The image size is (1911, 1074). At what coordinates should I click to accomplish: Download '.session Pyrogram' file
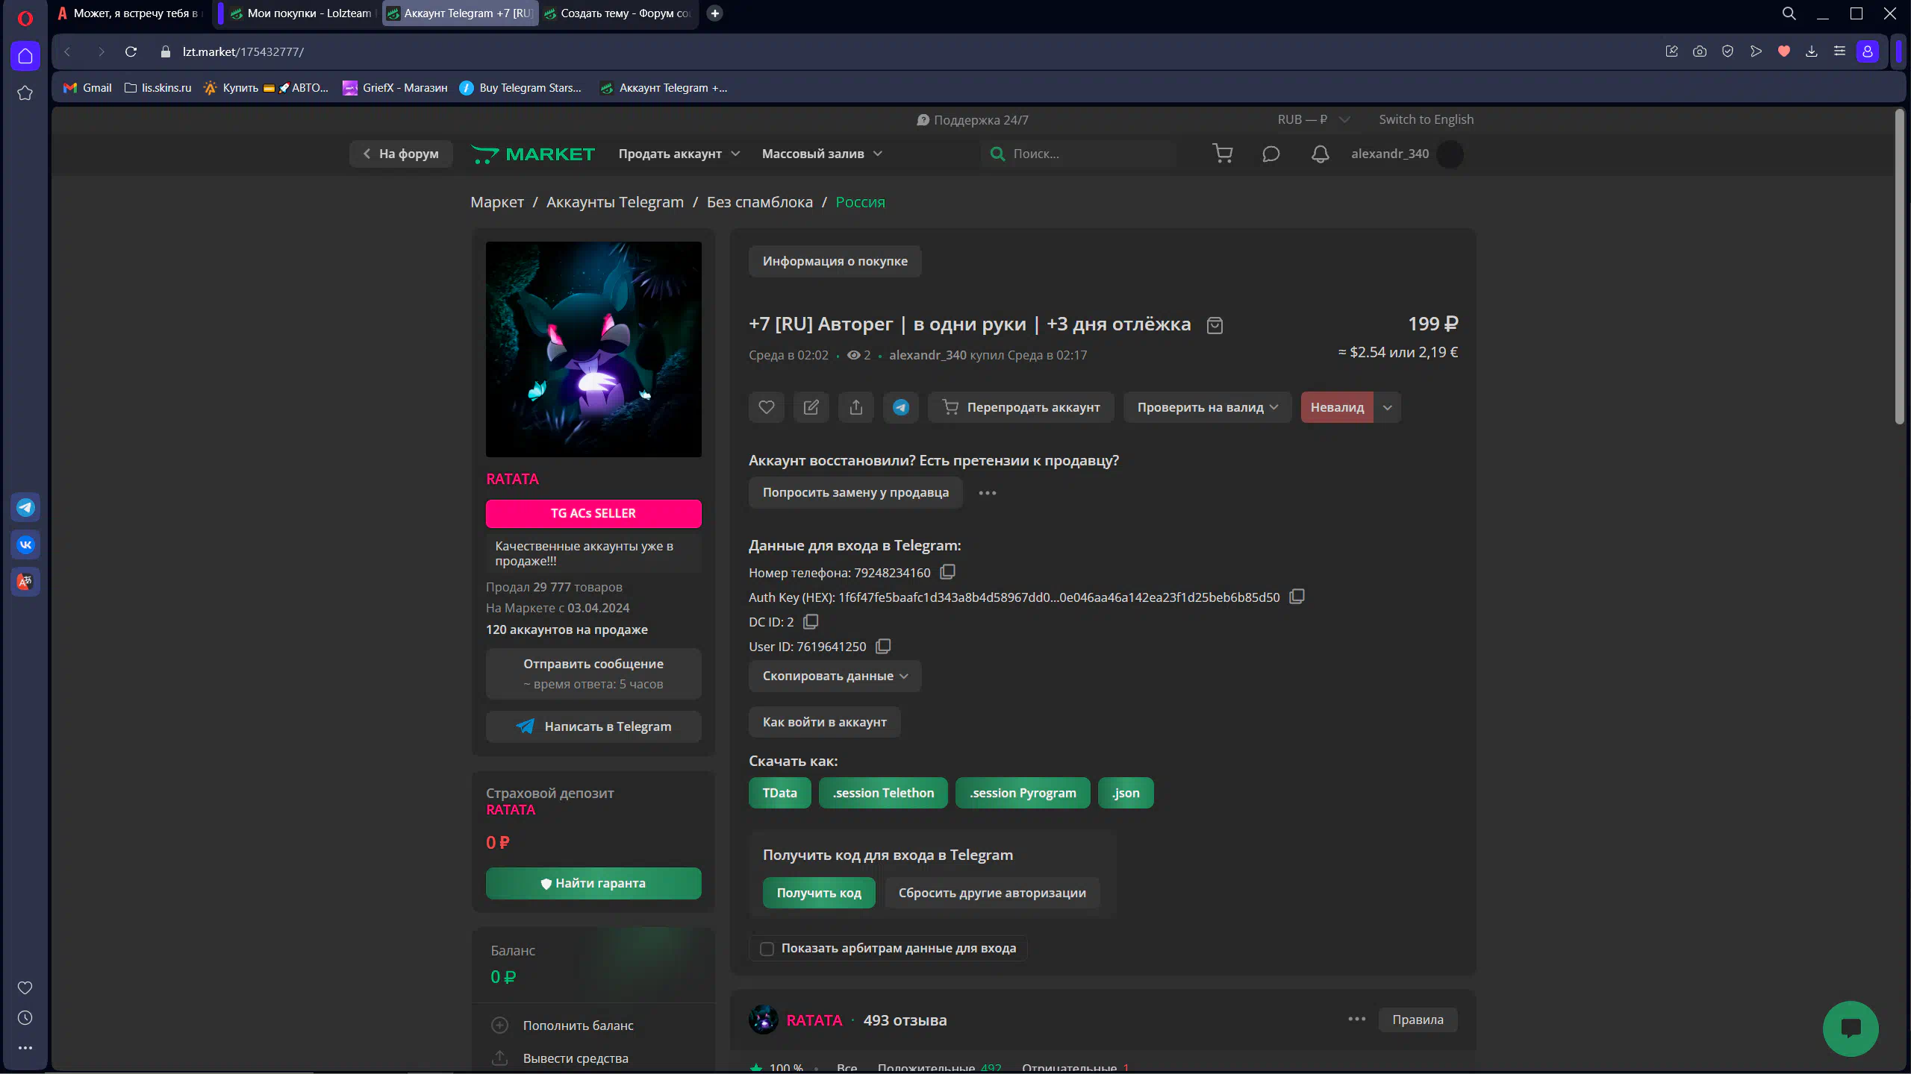click(1023, 793)
